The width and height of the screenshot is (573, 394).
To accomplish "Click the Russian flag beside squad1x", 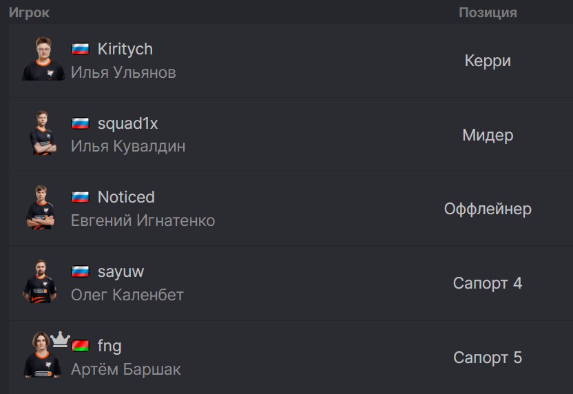I will click(x=80, y=123).
